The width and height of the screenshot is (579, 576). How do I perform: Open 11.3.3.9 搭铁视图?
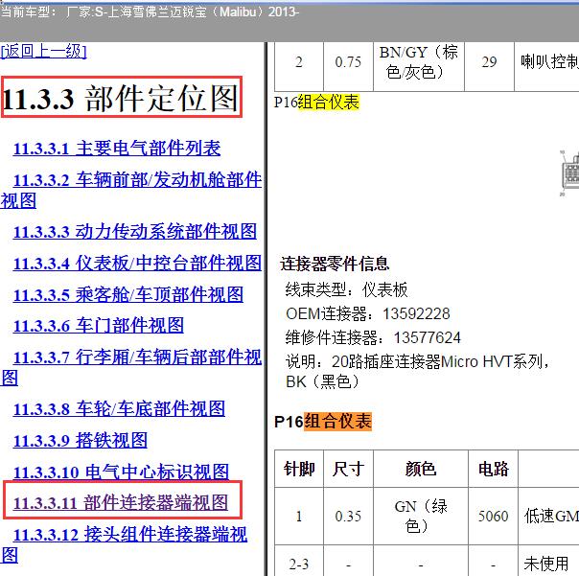(81, 440)
